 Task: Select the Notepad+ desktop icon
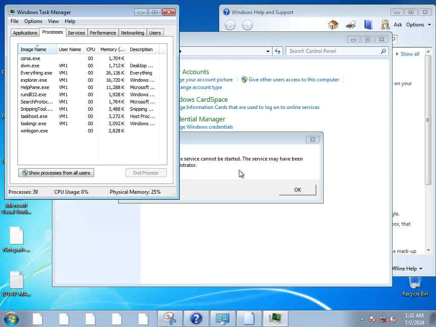pyautogui.click(x=17, y=240)
